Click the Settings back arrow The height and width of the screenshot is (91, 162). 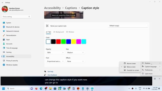point(3,3)
